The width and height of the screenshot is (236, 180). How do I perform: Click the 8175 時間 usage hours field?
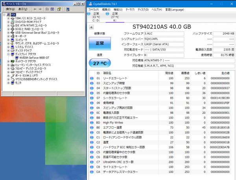224,55
